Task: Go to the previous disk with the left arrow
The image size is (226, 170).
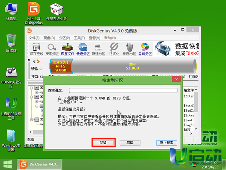Action: click(34, 62)
